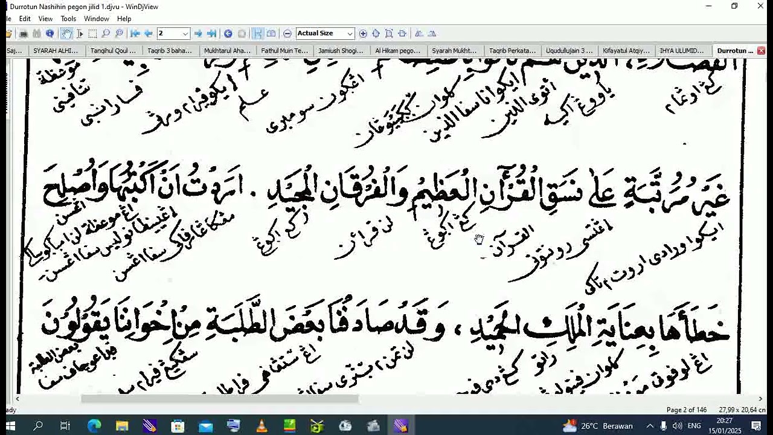
Task: Switch to Fathul Muin Te... tab
Action: click(x=284, y=51)
